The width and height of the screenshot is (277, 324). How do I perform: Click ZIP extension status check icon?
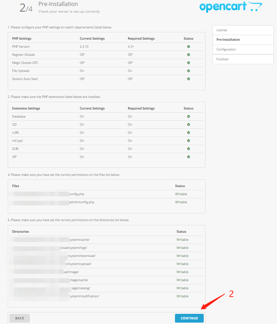[188, 157]
